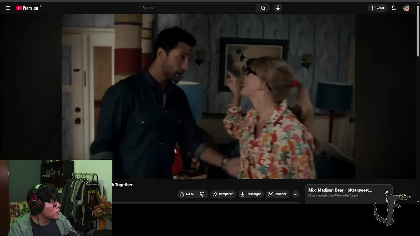
Task: Click the Buscar search field
Action: [x=198, y=8]
